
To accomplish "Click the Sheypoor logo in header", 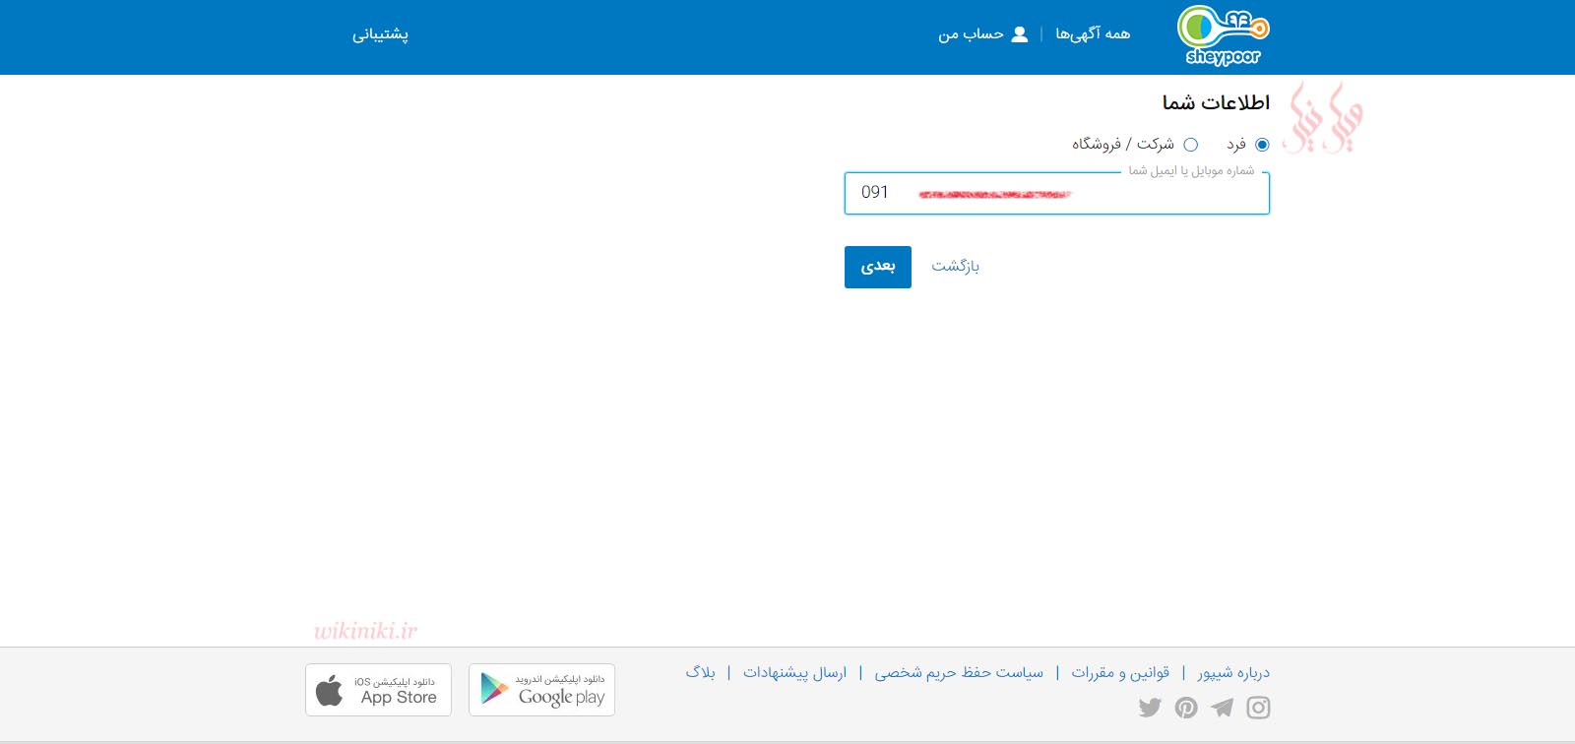I will coord(1223,36).
